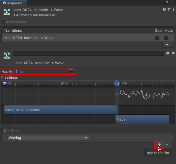Add a new condition with the plus button

tap(159, 145)
